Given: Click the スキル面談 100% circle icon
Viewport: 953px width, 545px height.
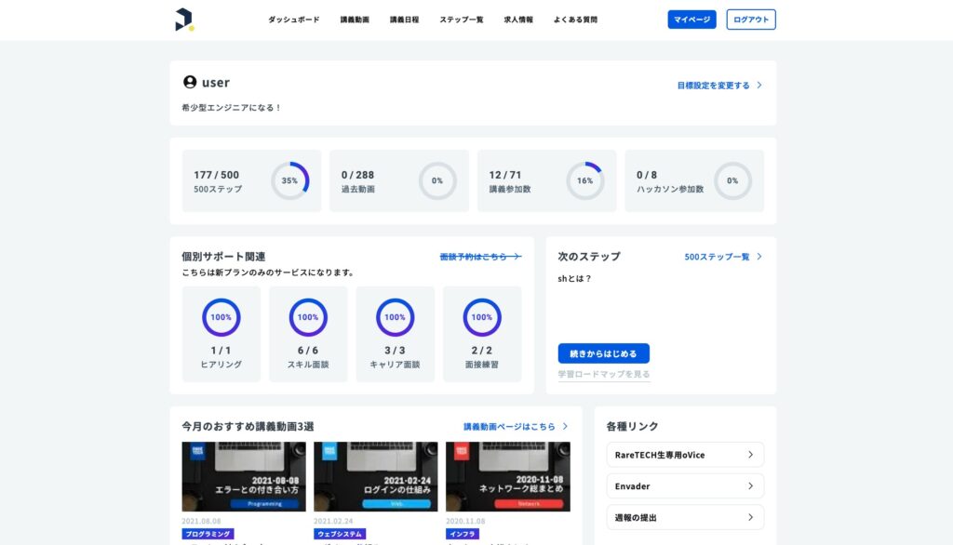Looking at the screenshot, I should [x=308, y=317].
